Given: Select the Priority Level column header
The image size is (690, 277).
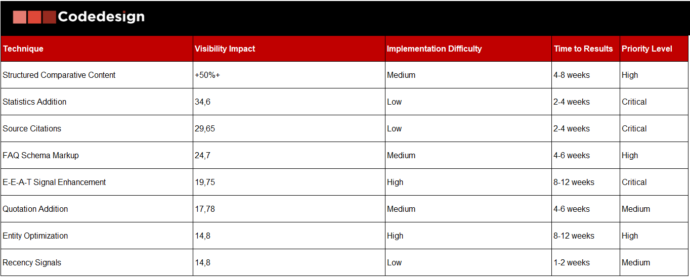Looking at the screenshot, I should pos(647,49).
